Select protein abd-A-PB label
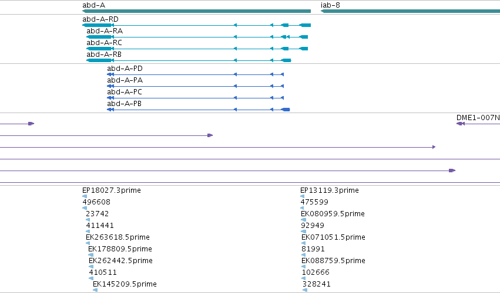500x293 pixels. pos(125,104)
